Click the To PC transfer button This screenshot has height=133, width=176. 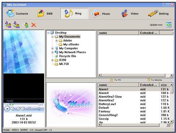pyautogui.click(x=115, y=80)
